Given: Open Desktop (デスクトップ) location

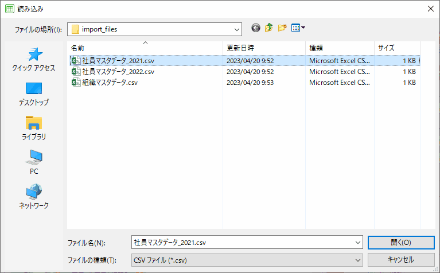Looking at the screenshot, I should [x=34, y=94].
